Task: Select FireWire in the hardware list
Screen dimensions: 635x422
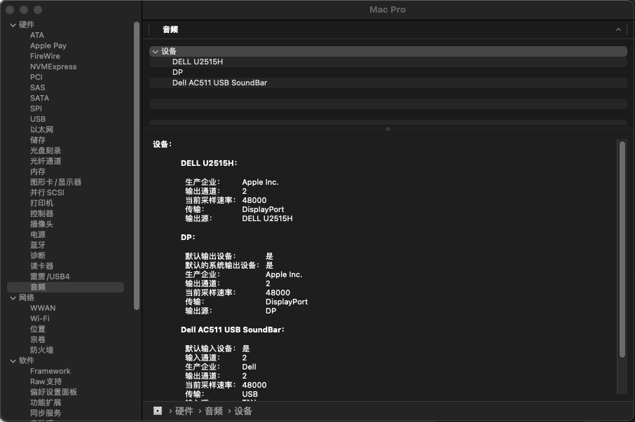Action: tap(45, 56)
